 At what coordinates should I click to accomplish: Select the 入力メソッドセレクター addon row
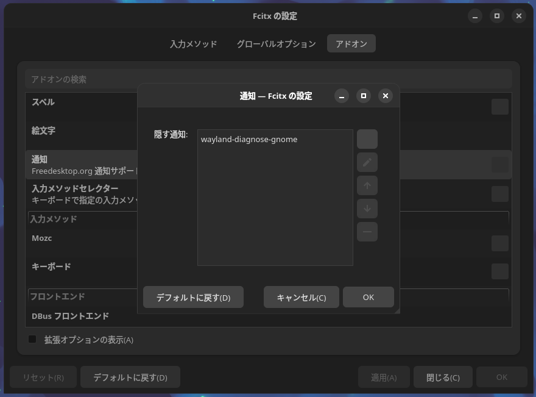coord(269,194)
